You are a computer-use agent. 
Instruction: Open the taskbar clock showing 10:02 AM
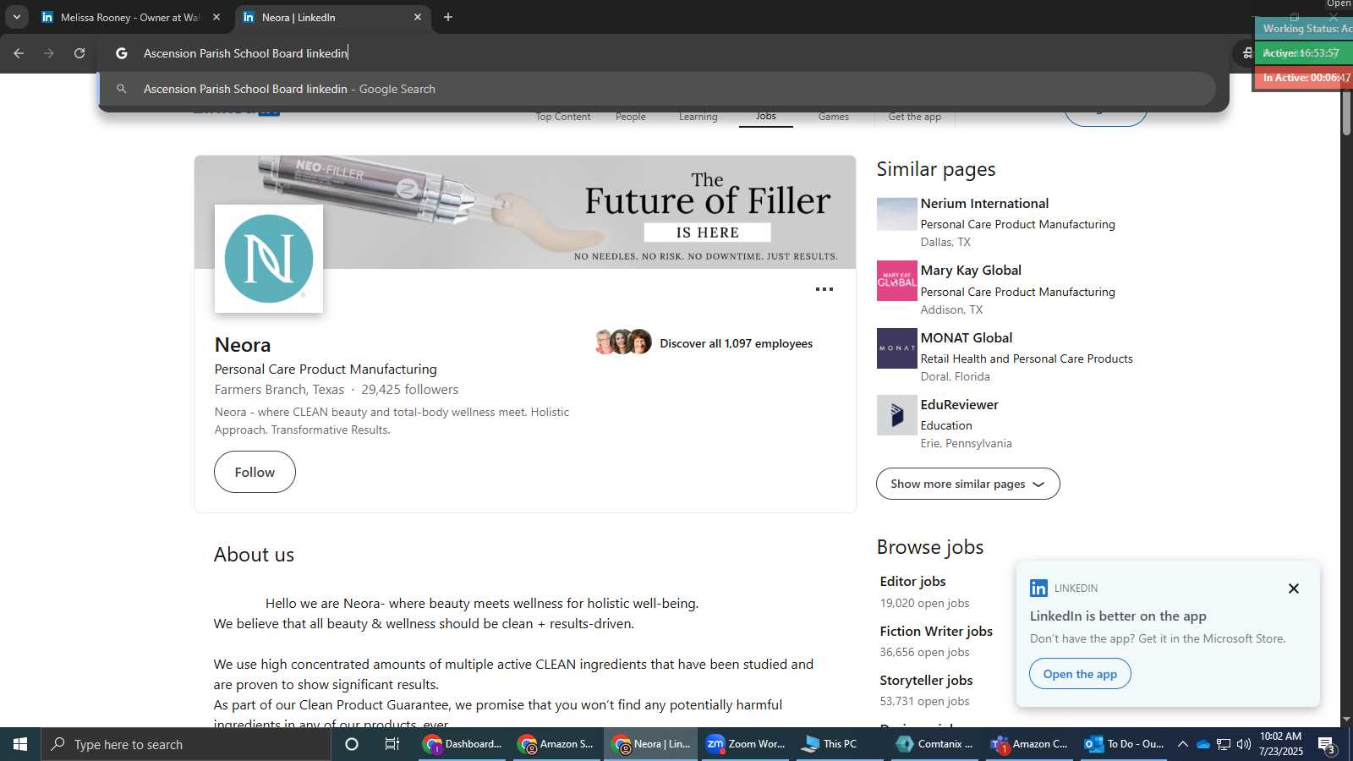(1281, 744)
